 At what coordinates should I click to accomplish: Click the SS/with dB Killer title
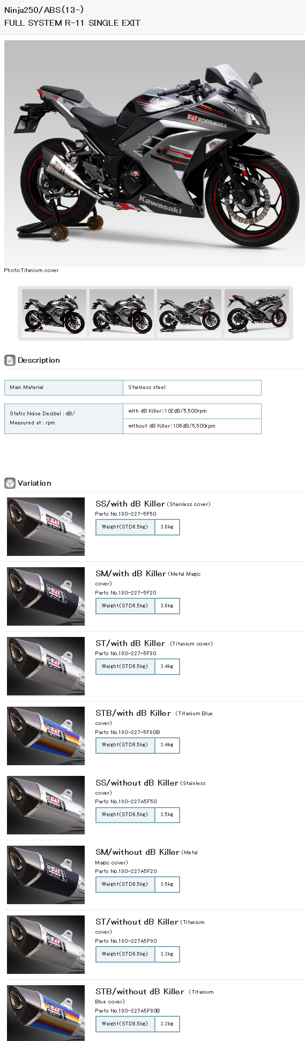[x=130, y=504]
